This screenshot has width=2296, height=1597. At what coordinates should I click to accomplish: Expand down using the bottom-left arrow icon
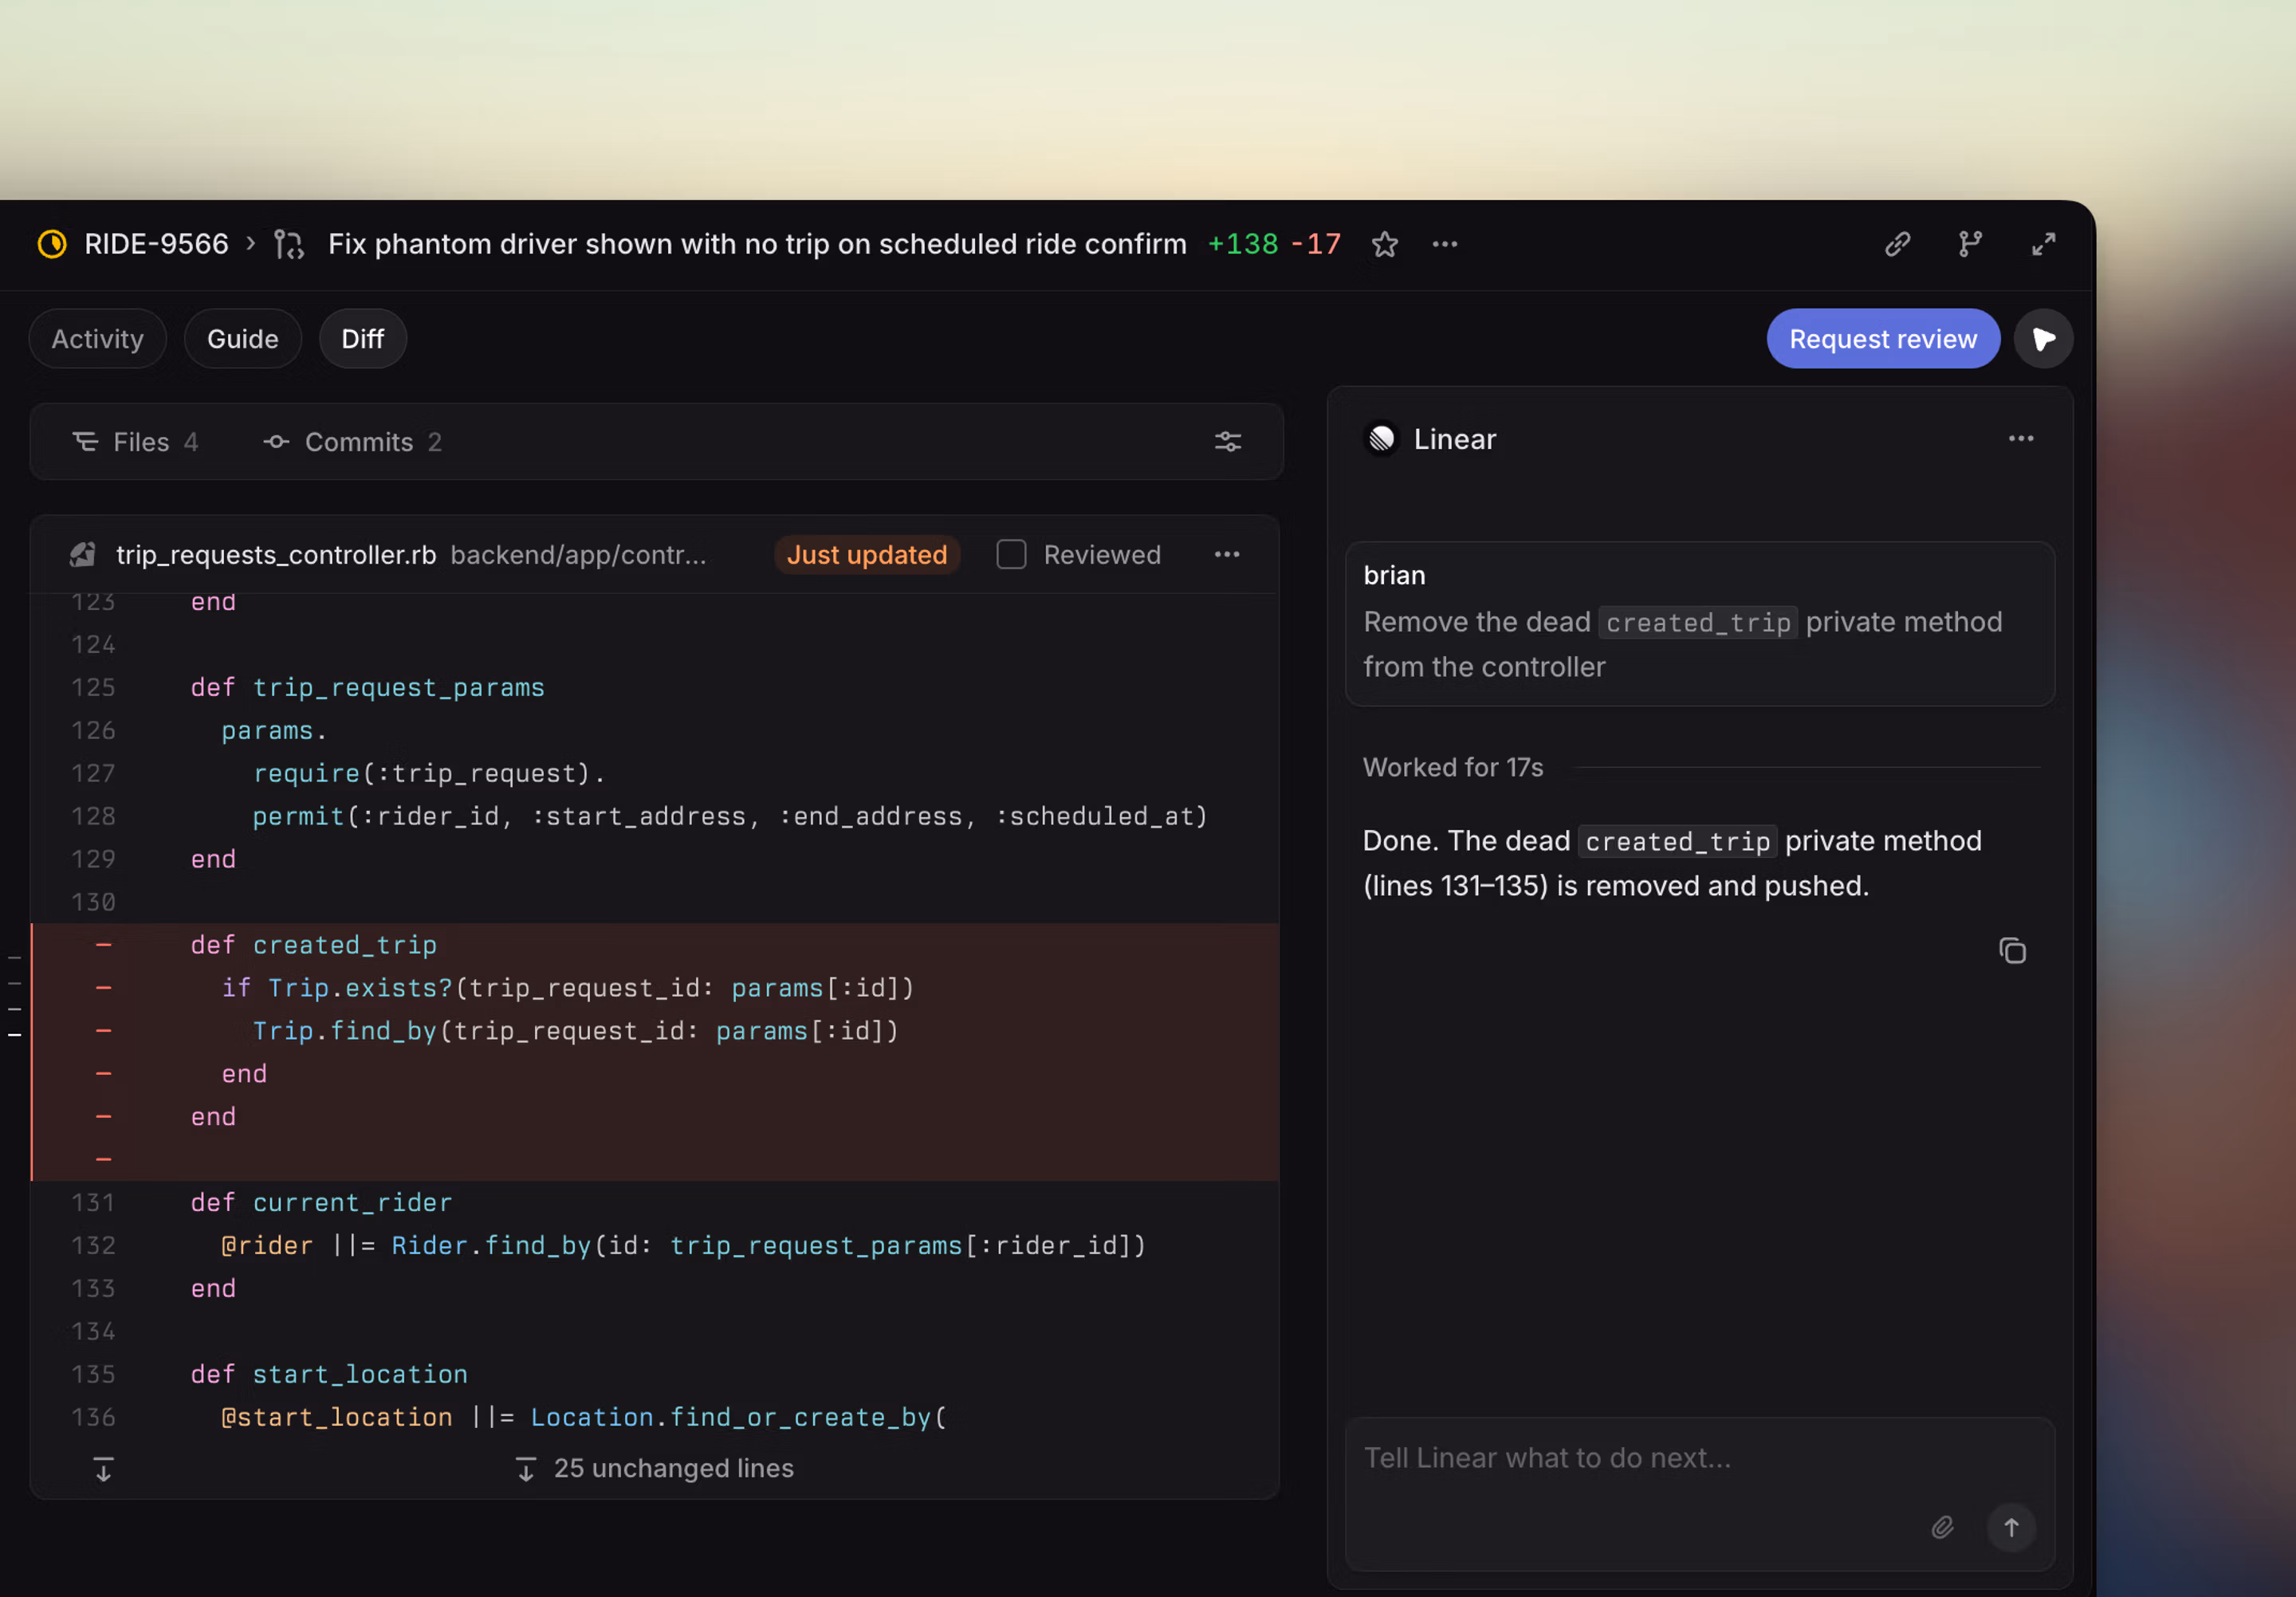103,1469
